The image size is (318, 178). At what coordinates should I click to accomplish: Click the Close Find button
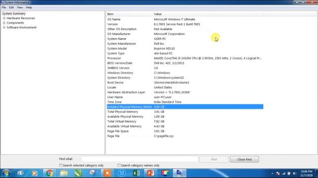(244, 159)
